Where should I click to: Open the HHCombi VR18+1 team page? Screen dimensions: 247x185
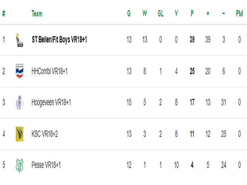coord(49,71)
